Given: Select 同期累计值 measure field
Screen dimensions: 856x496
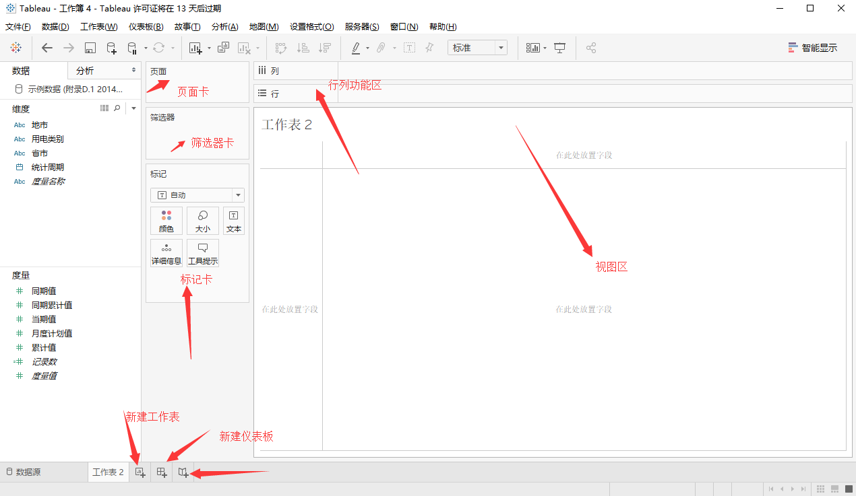Looking at the screenshot, I should coord(52,306).
